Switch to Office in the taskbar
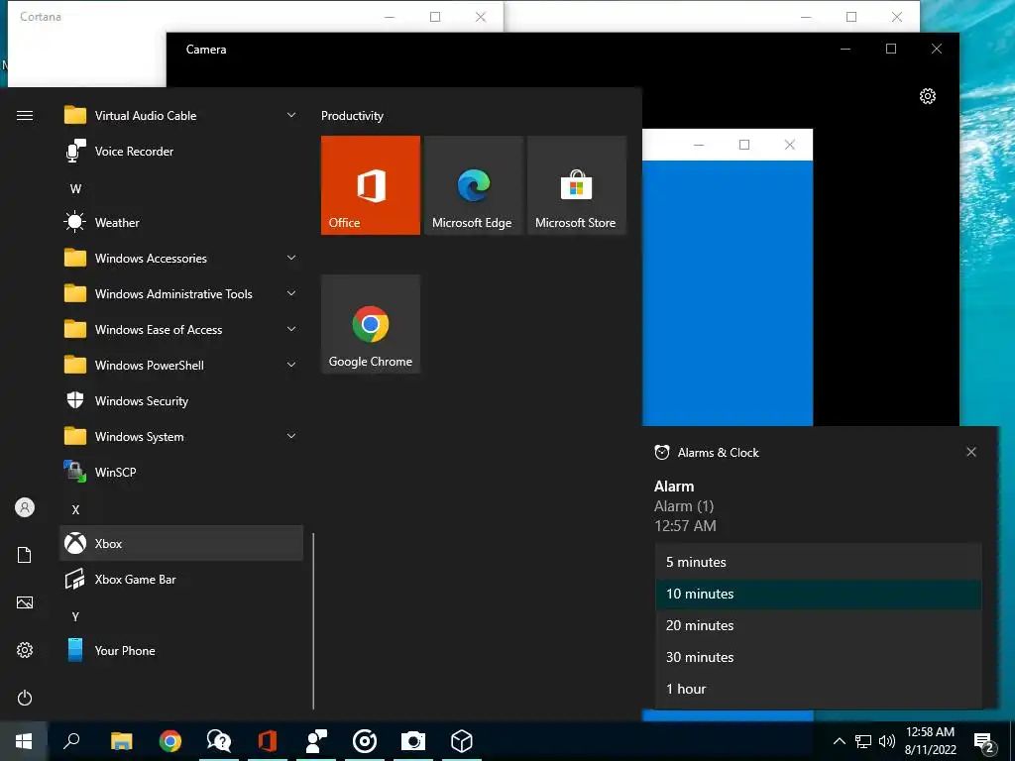Viewport: 1015px width, 761px height. point(268,741)
